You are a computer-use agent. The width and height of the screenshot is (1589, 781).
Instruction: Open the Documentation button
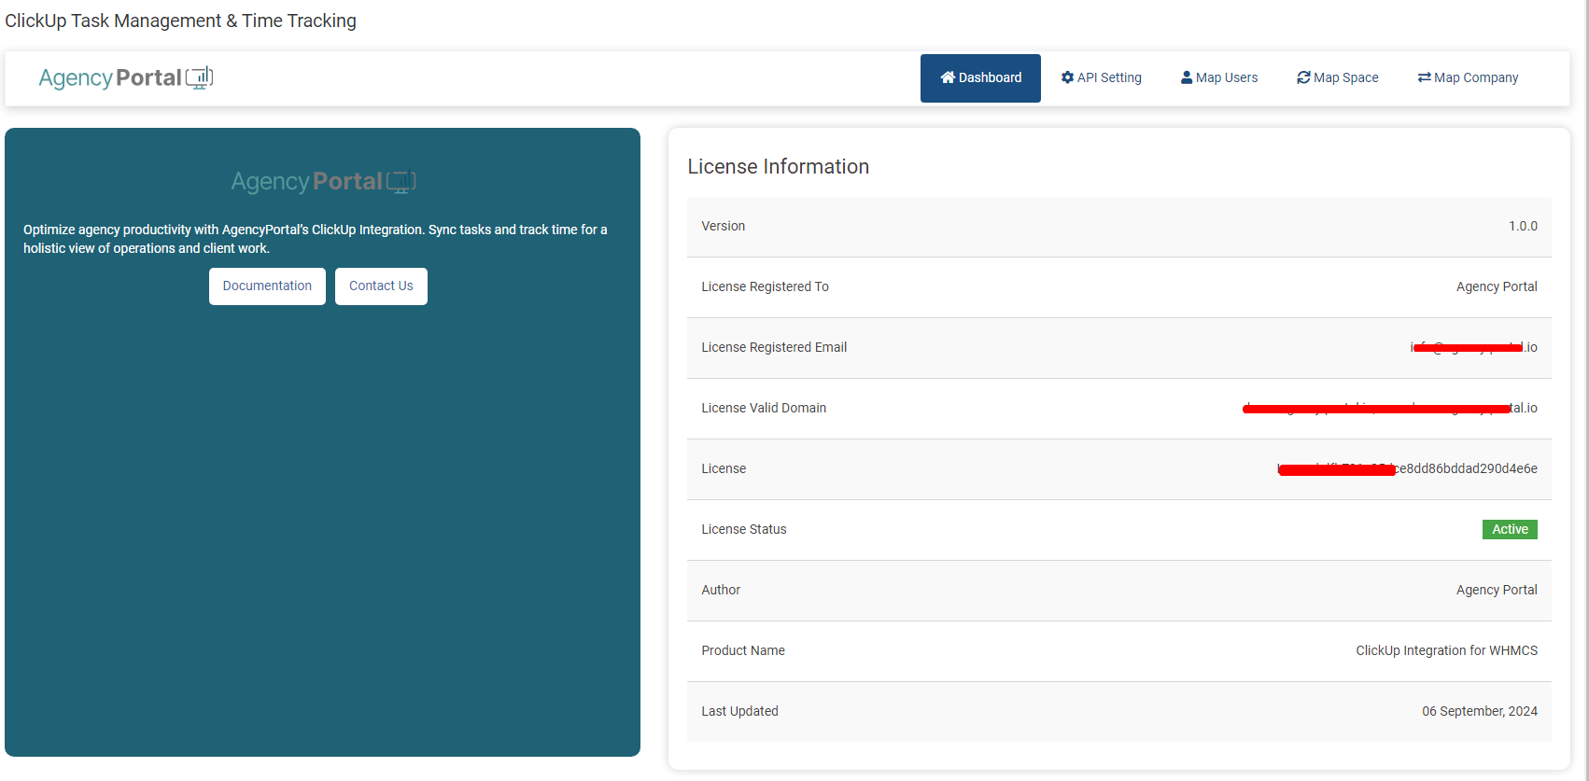pos(267,286)
